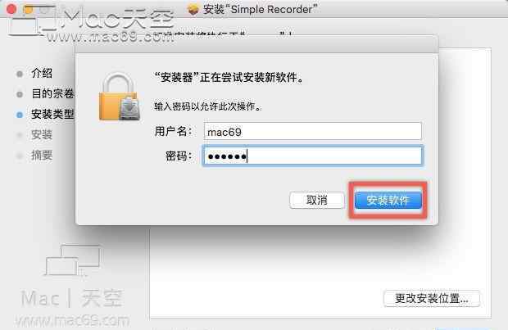
Task: Click the 输入密码以允许此次操作 description text
Action: coord(207,106)
